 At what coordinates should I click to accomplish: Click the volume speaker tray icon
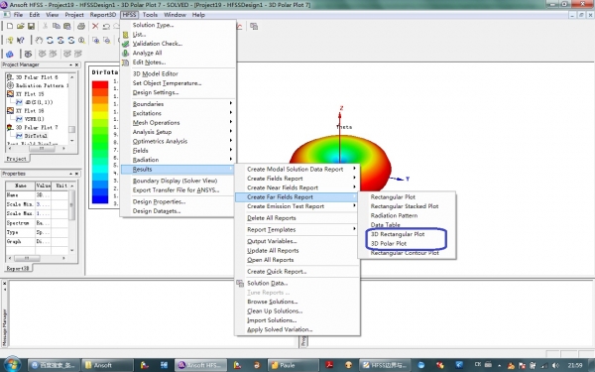(x=554, y=365)
